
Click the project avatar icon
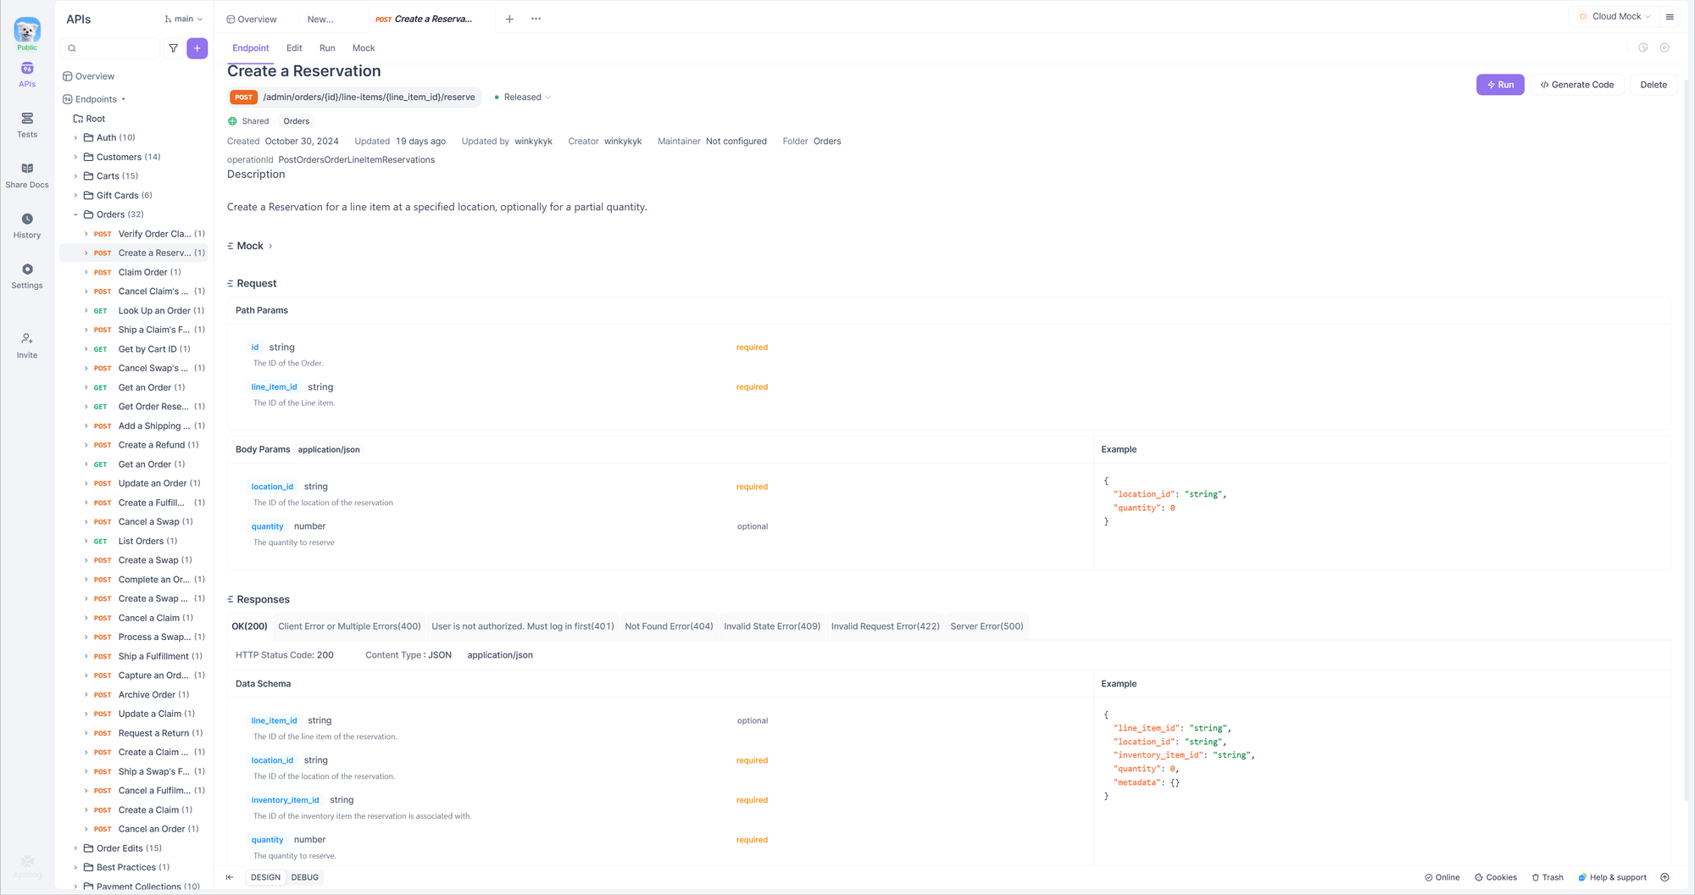27,31
